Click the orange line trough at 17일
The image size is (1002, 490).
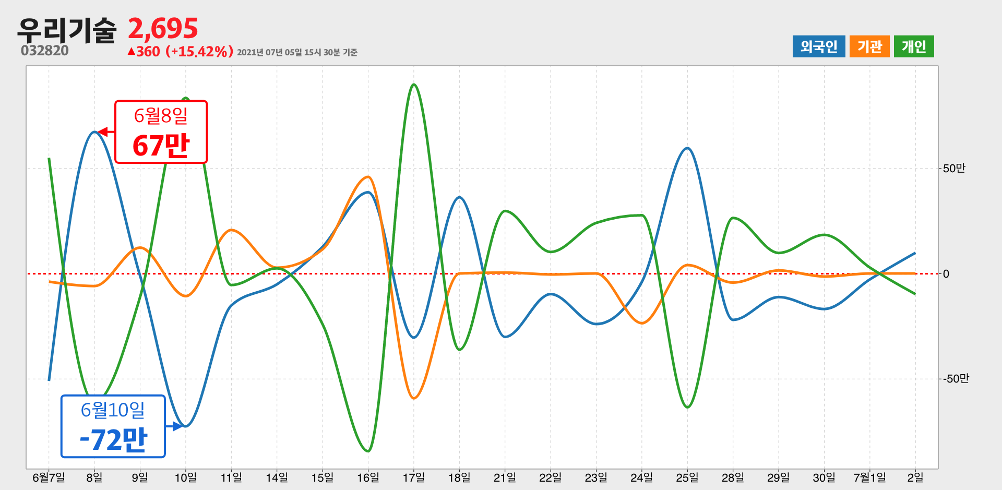coord(414,398)
